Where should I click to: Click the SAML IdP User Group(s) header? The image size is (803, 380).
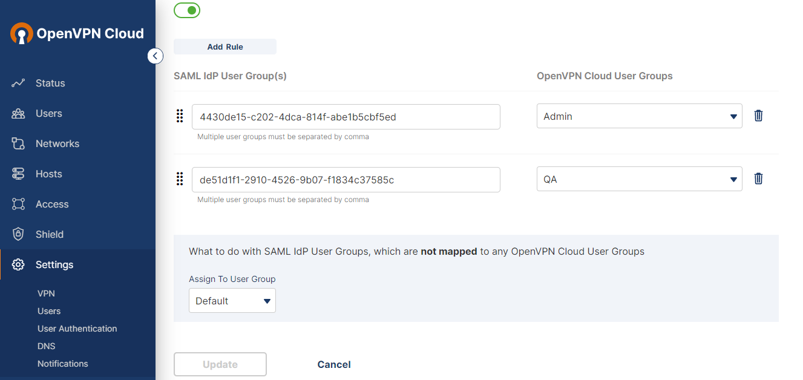click(230, 76)
